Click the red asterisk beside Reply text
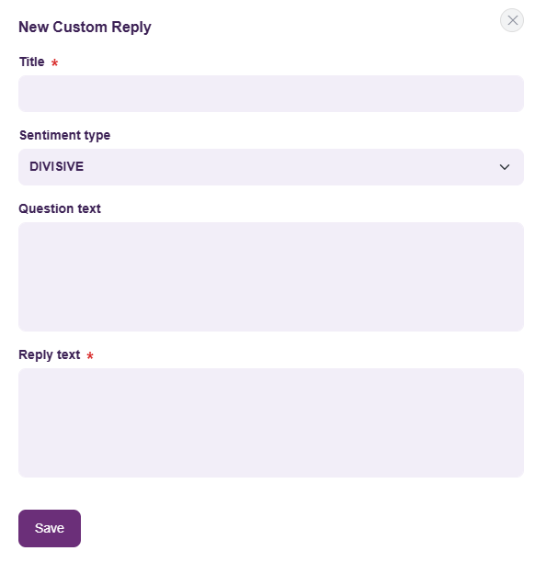 90,355
